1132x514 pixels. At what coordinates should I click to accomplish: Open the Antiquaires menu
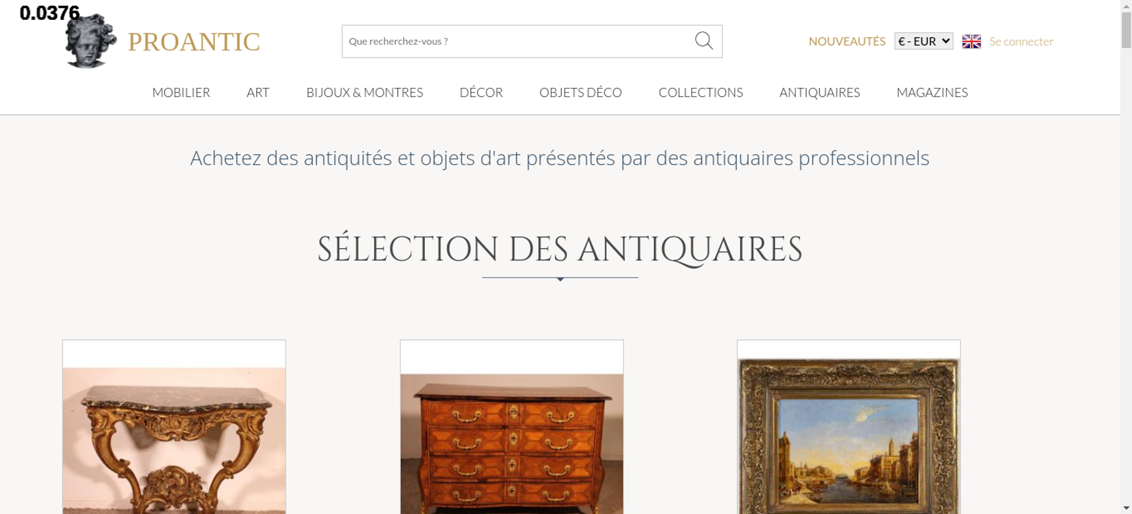tap(820, 92)
